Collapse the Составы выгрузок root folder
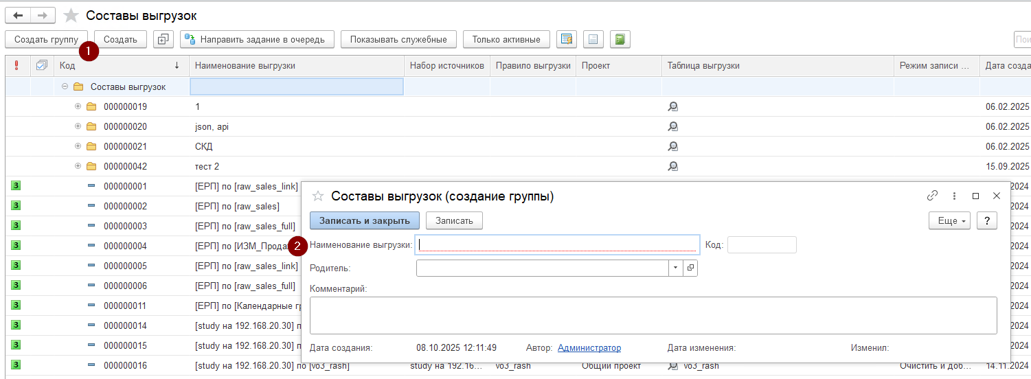This screenshot has width=1031, height=379. click(x=65, y=87)
